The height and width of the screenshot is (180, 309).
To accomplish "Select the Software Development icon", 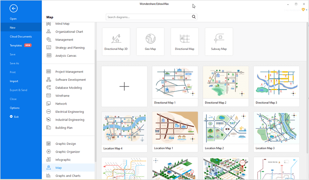I will click(x=49, y=80).
